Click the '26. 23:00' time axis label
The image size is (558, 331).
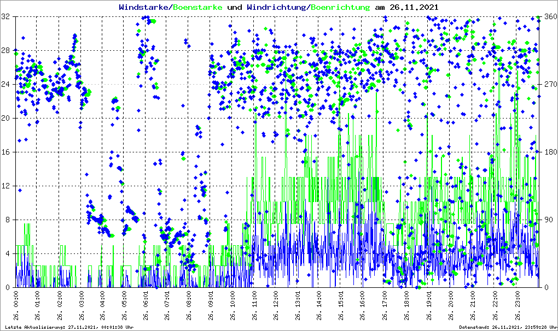pyautogui.click(x=516, y=306)
